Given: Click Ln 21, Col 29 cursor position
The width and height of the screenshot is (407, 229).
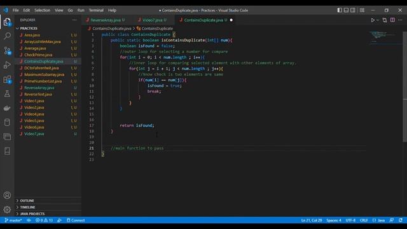Looking at the screenshot, I should point(312,220).
